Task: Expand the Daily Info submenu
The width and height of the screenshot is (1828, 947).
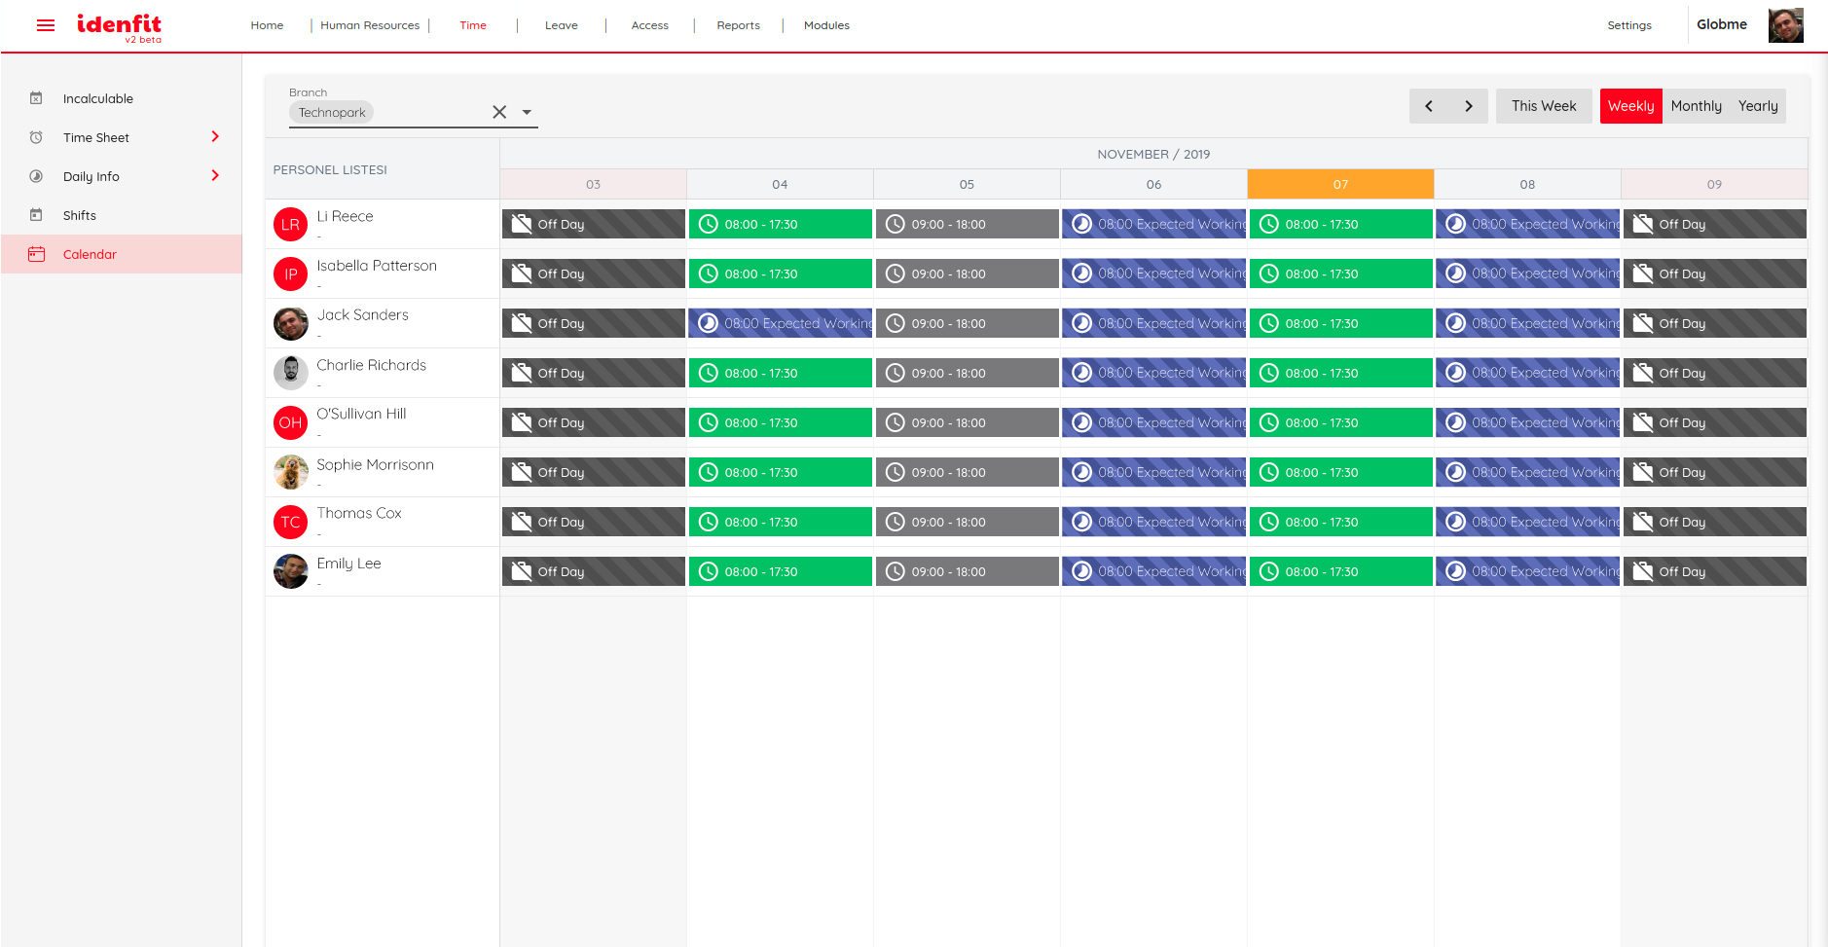Action: coord(215,176)
